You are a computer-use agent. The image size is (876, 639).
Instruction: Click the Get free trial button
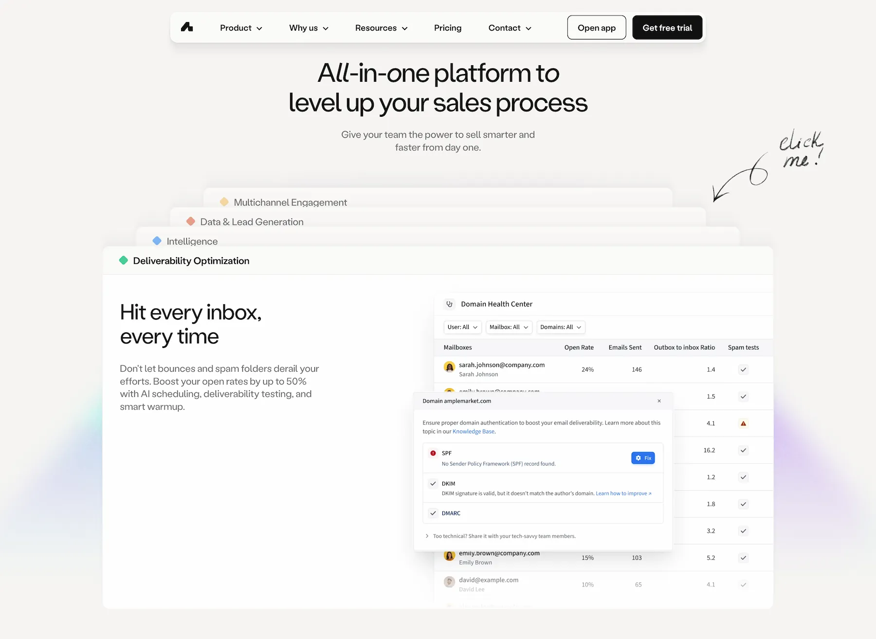[667, 27]
